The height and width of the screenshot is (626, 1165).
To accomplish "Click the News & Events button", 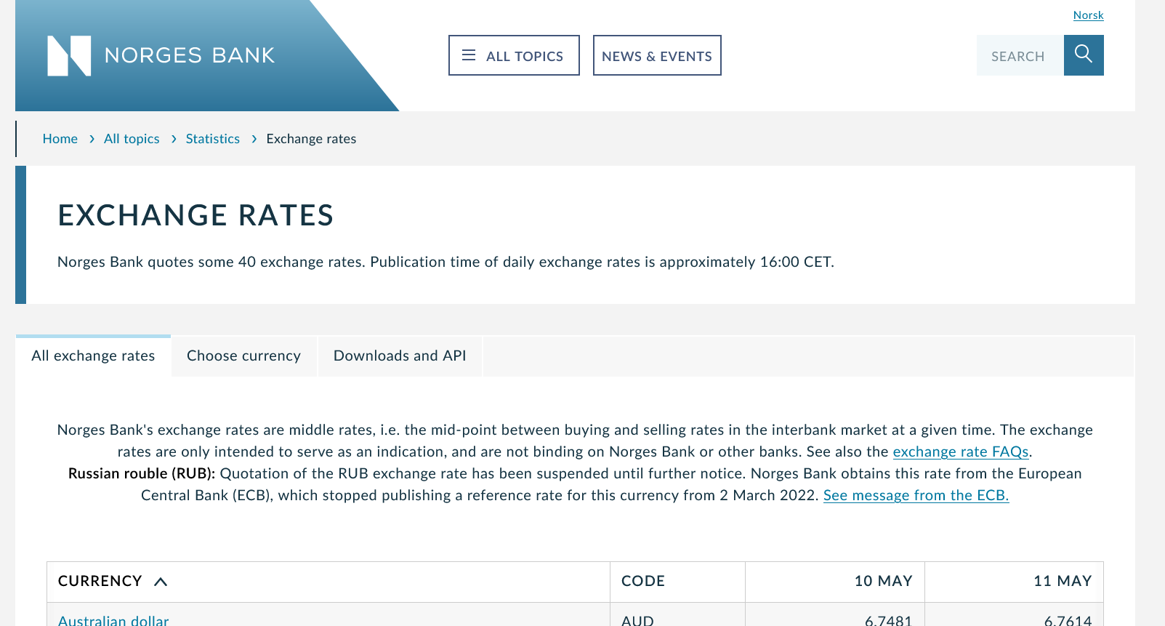I will [x=656, y=56].
